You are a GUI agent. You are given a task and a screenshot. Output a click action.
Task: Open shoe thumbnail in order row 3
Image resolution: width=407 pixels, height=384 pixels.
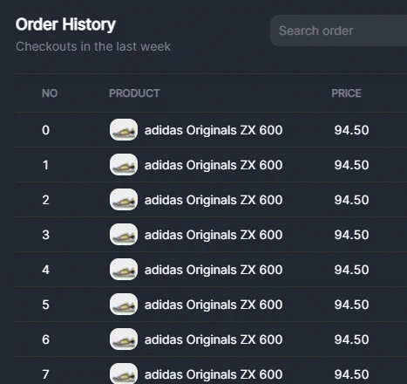click(x=124, y=235)
